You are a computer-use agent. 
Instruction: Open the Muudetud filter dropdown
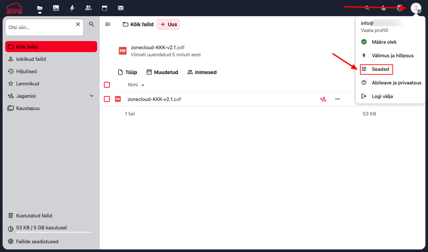coord(163,72)
